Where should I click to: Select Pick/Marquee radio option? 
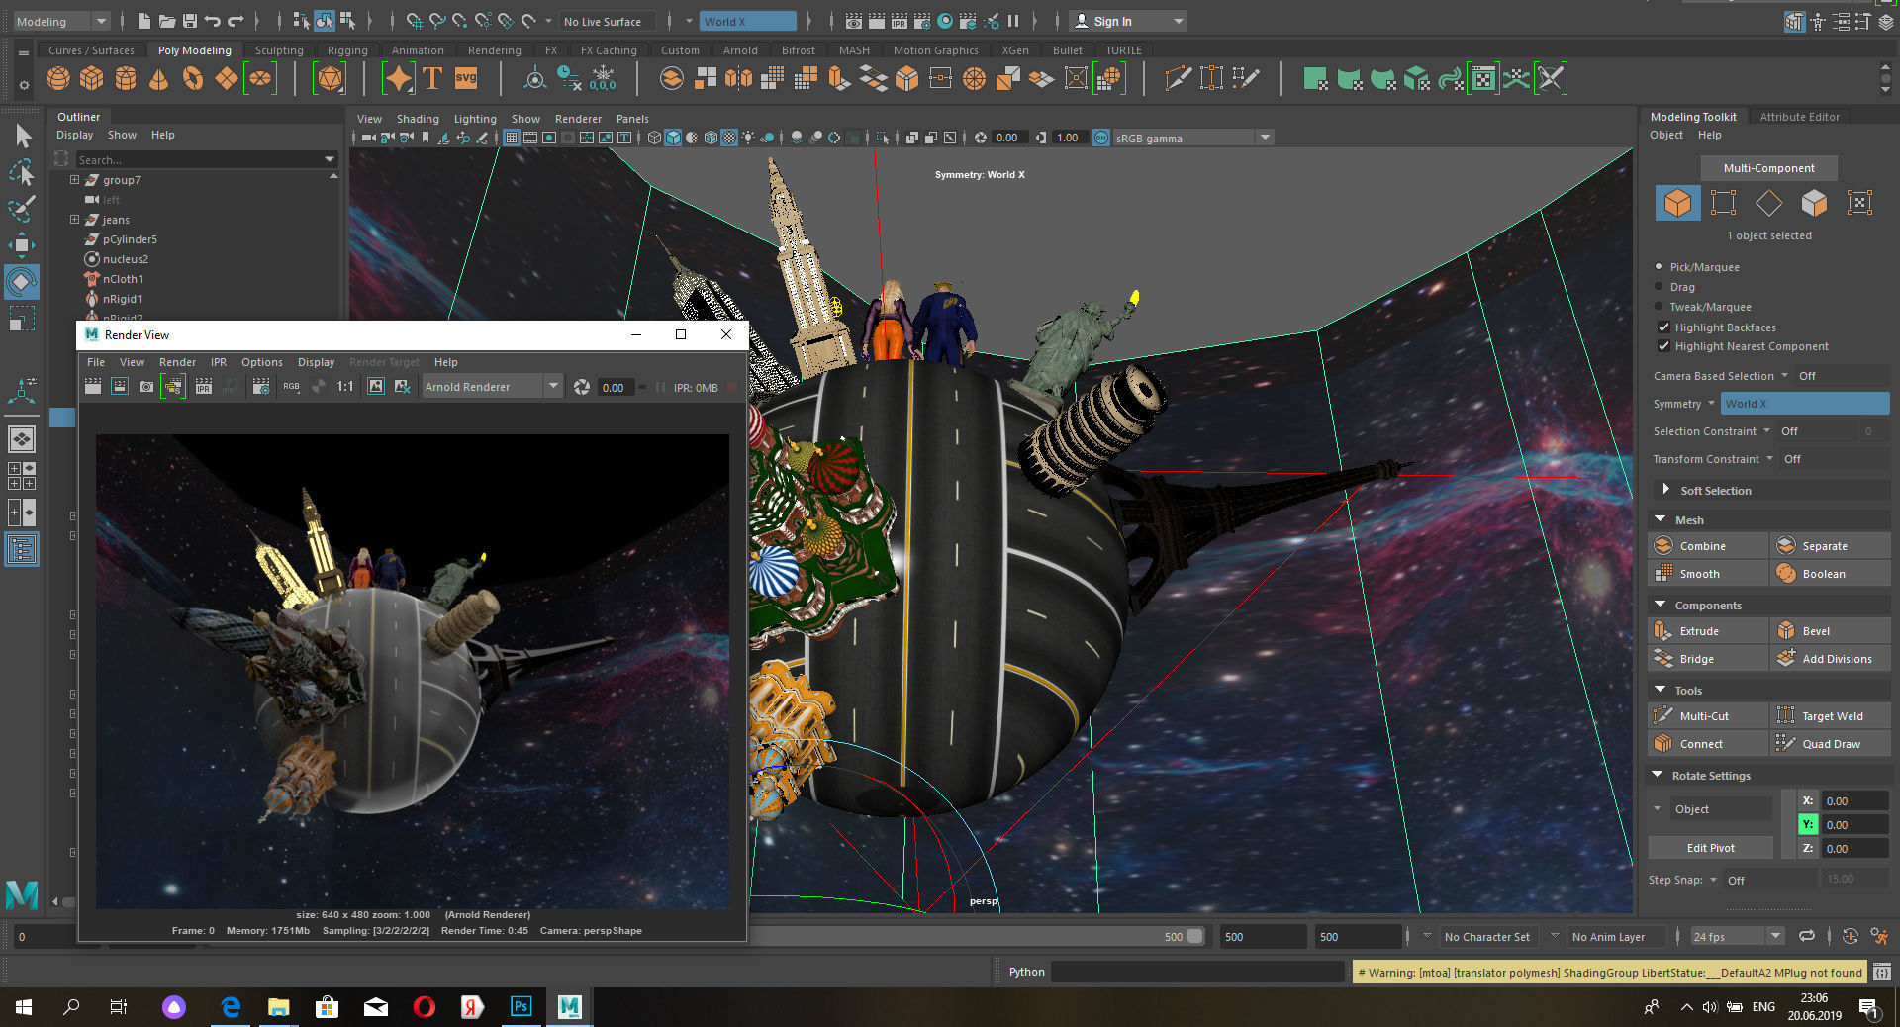tap(1659, 267)
